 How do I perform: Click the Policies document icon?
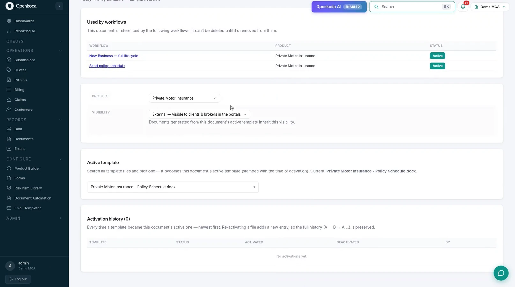coord(9,80)
